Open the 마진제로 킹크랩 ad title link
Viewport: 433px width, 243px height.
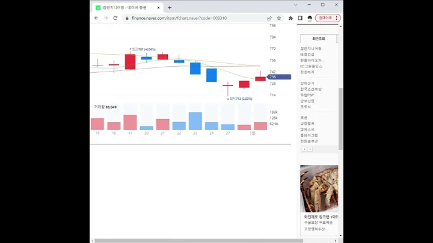pos(321,217)
